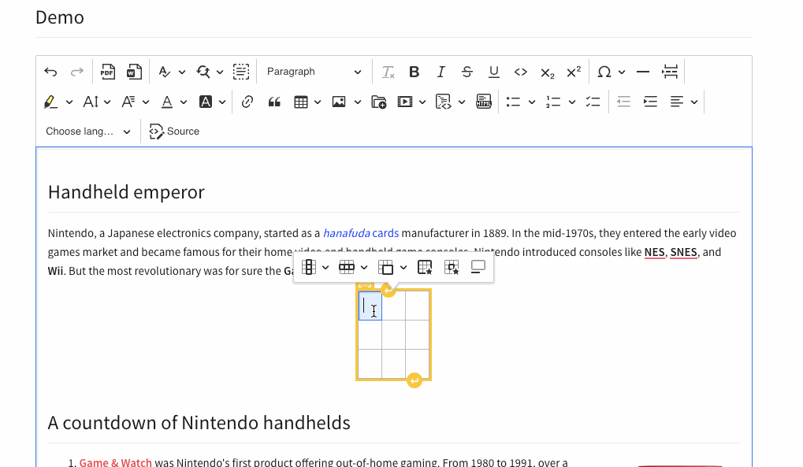The height and width of the screenshot is (467, 803).
Task: Click the Bulleted list icon
Action: (513, 102)
